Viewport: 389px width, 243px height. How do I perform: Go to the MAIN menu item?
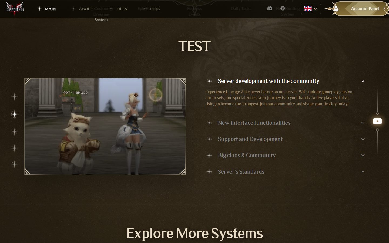coord(47,9)
